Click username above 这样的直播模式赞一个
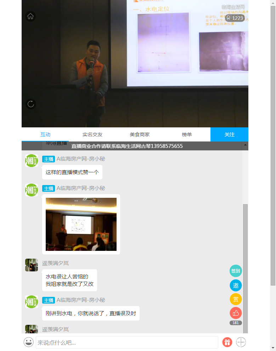276x351 pixels. tap(81, 159)
